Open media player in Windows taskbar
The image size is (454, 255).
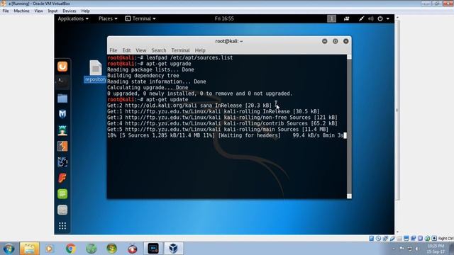point(49,249)
